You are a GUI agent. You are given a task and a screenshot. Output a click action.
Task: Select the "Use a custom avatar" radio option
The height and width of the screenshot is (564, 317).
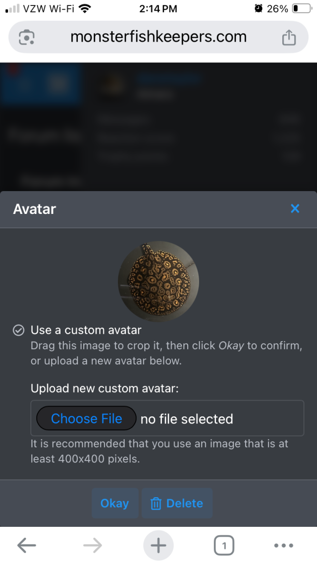(18, 330)
